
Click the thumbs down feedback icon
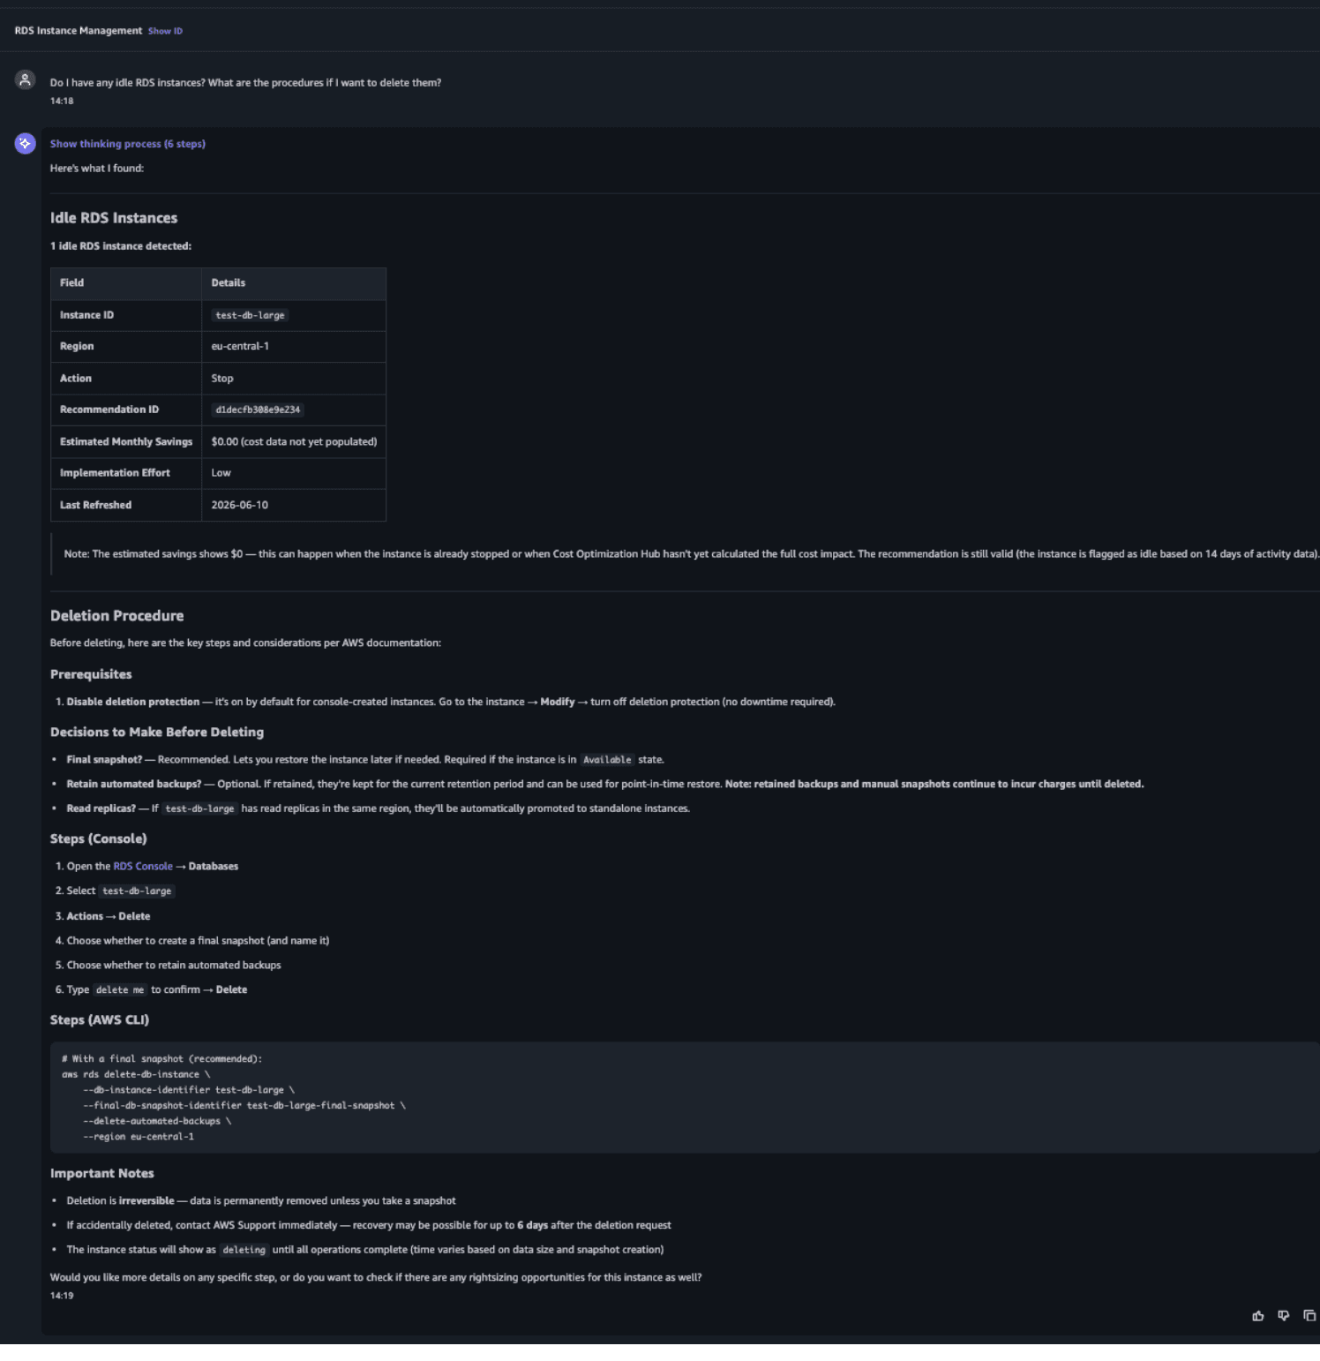1283,1316
